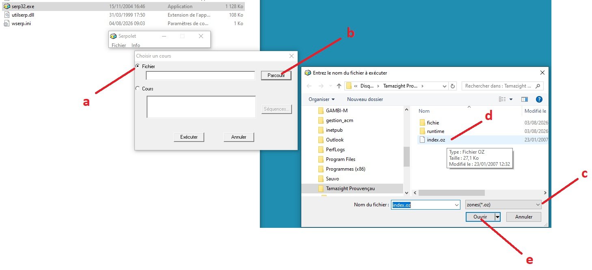The width and height of the screenshot is (592, 270).
Task: Click the back arrow in file dialog
Action: [x=309, y=86]
